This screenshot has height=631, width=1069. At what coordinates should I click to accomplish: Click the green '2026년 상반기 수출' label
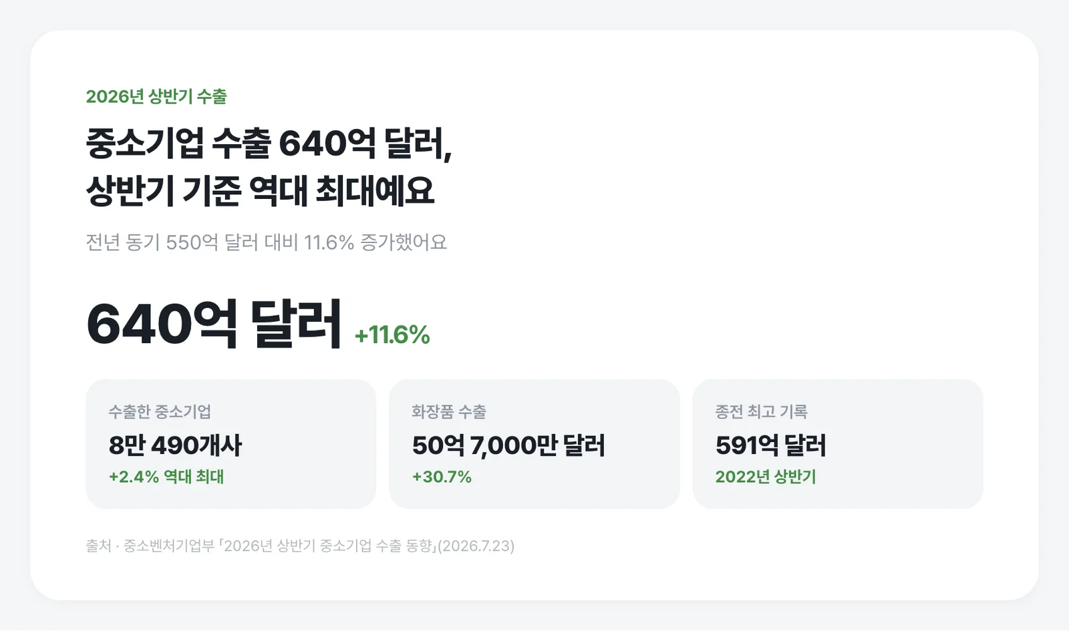click(156, 97)
